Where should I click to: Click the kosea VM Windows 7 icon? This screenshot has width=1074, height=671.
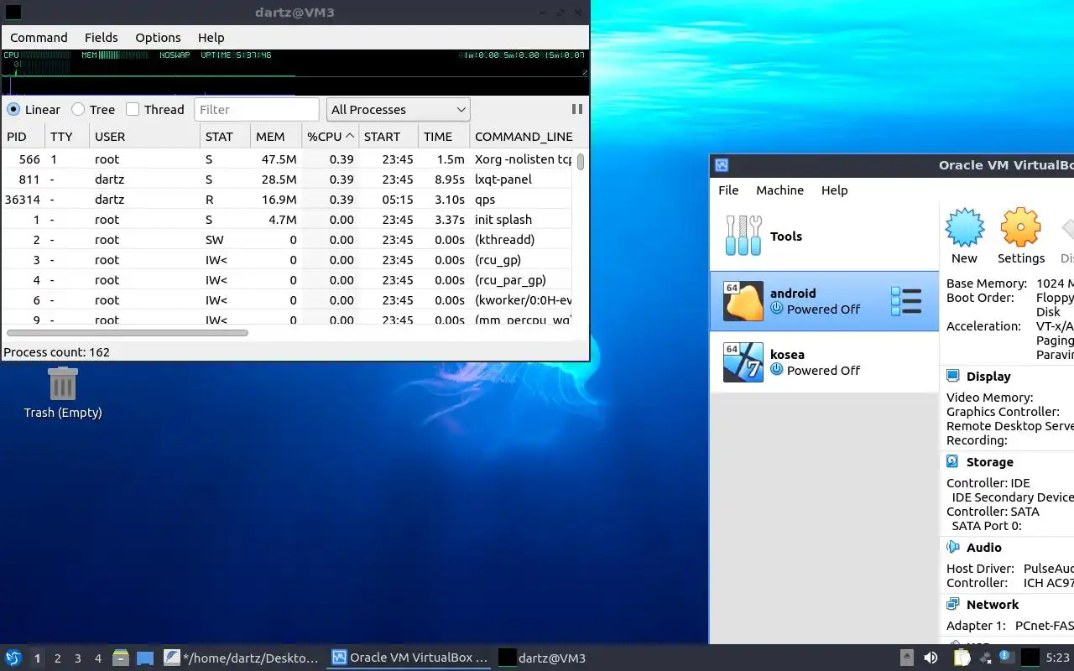(x=743, y=362)
